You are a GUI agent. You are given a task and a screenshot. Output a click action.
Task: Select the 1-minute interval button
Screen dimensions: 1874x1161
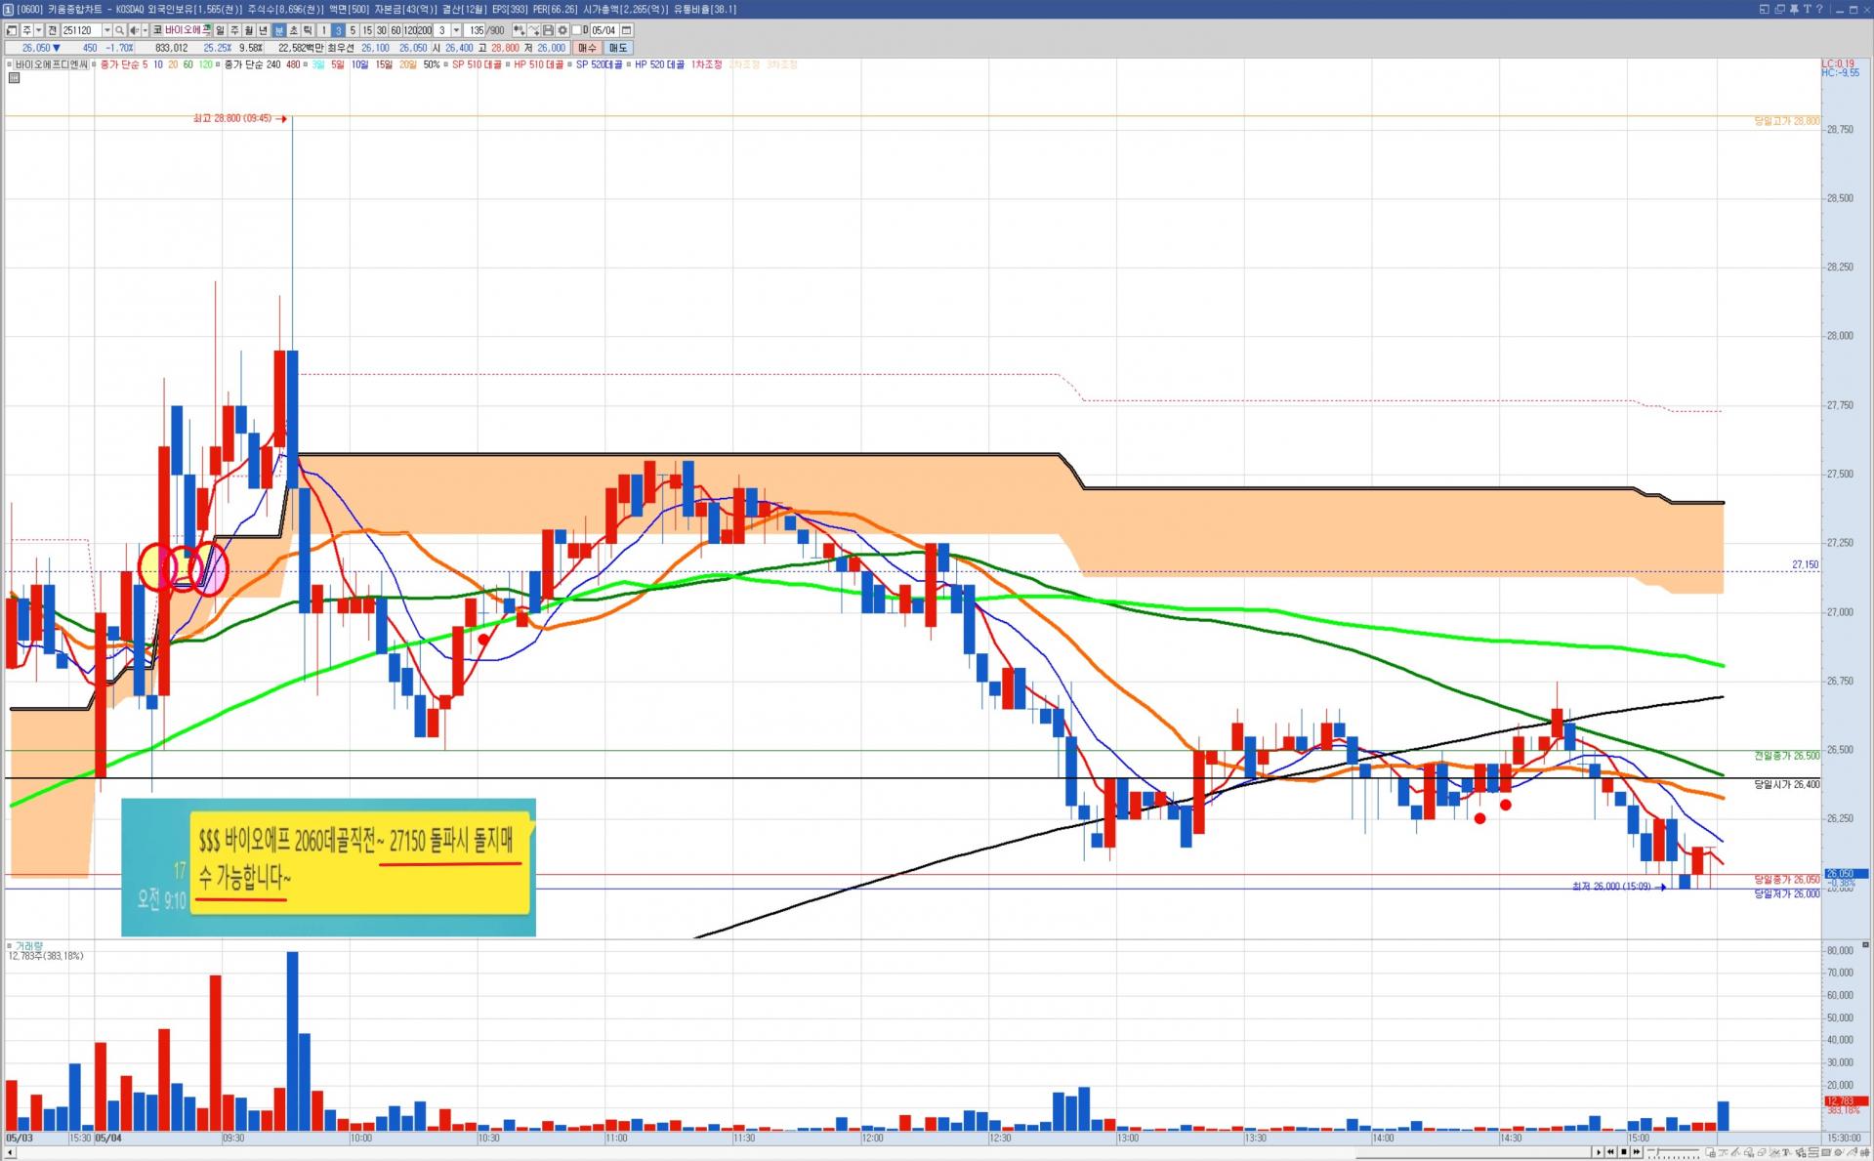point(323,30)
